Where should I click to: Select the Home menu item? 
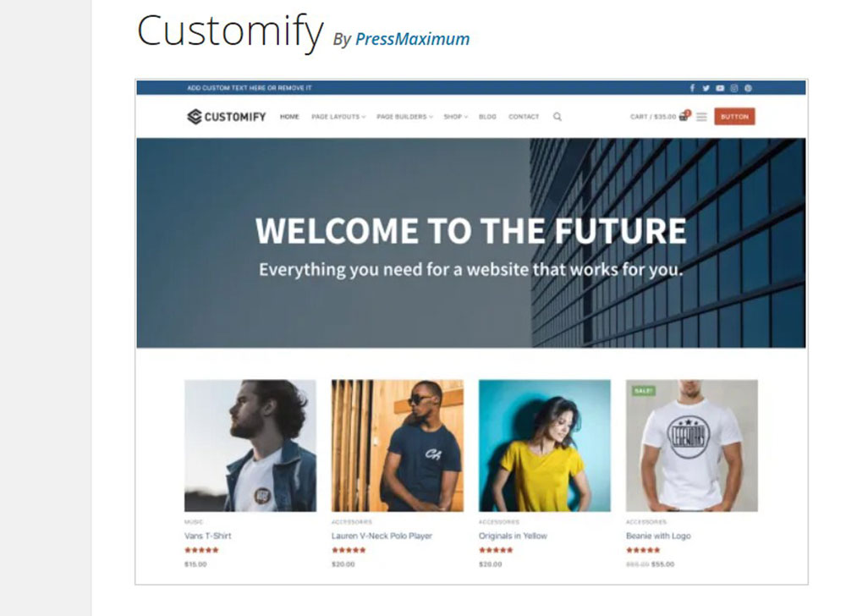[289, 117]
